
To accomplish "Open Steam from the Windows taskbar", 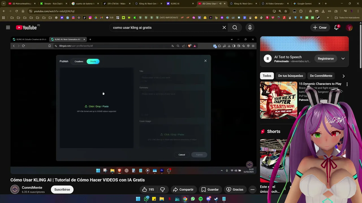I will pyautogui.click(x=216, y=199).
